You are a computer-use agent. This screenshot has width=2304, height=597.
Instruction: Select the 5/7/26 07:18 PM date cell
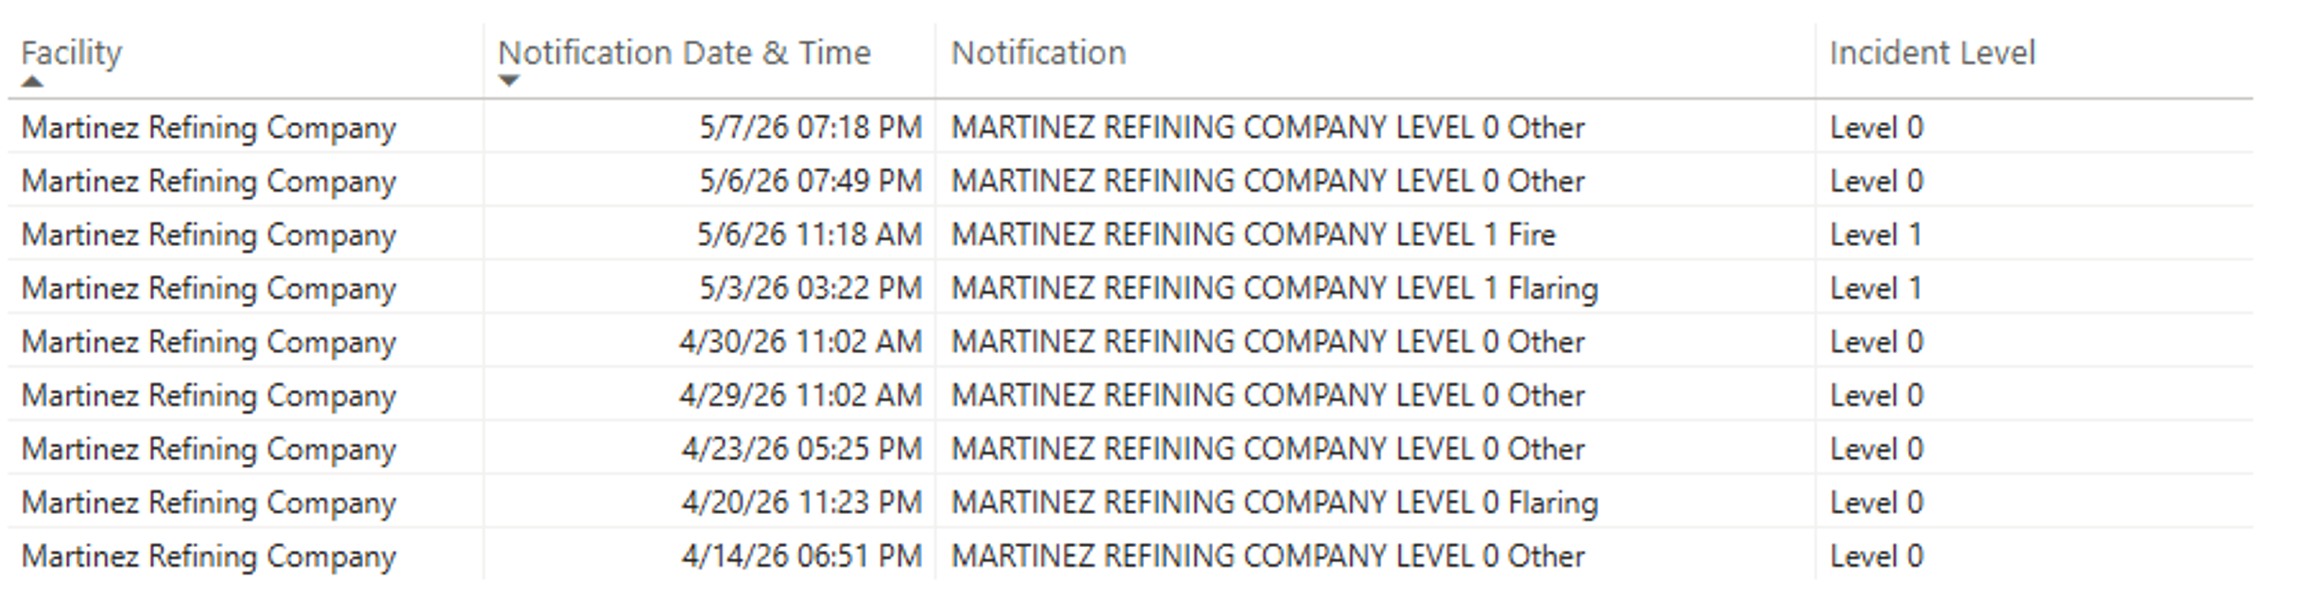(811, 127)
